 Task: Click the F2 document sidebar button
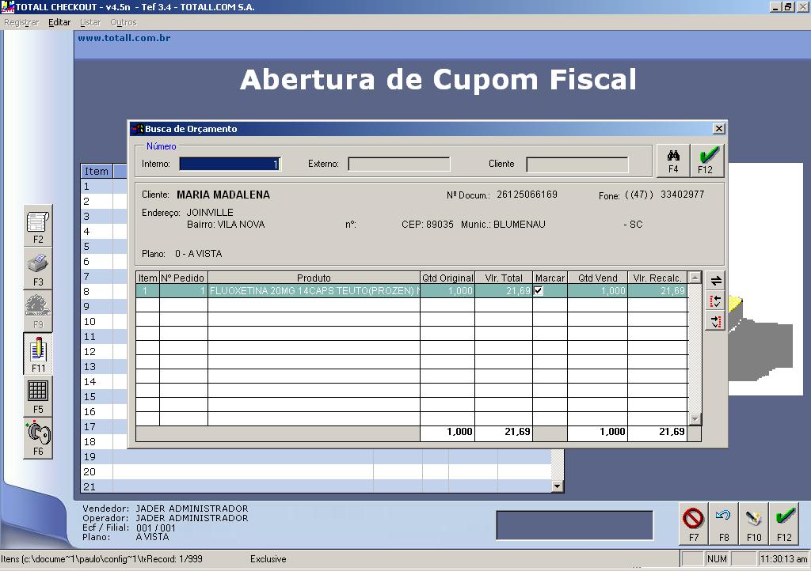tap(38, 226)
